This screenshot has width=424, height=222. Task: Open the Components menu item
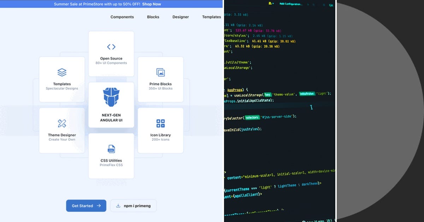[x=122, y=17]
